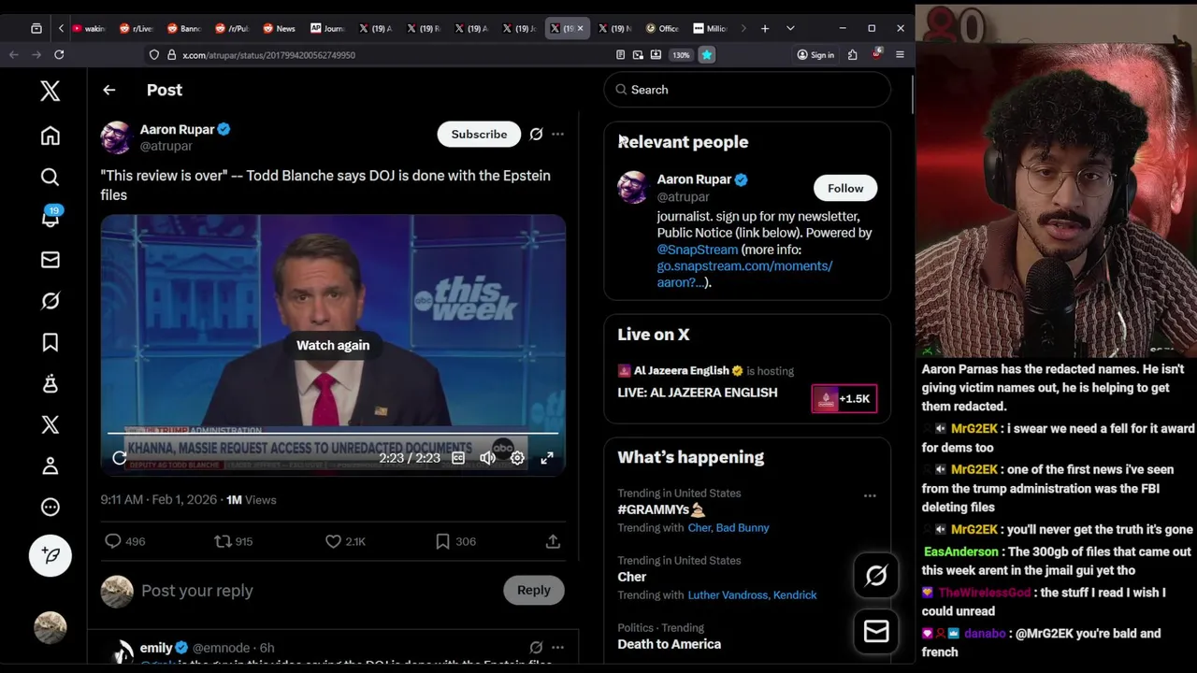Share the post via share icon
Viewport: 1197px width, 673px height.
(x=553, y=541)
